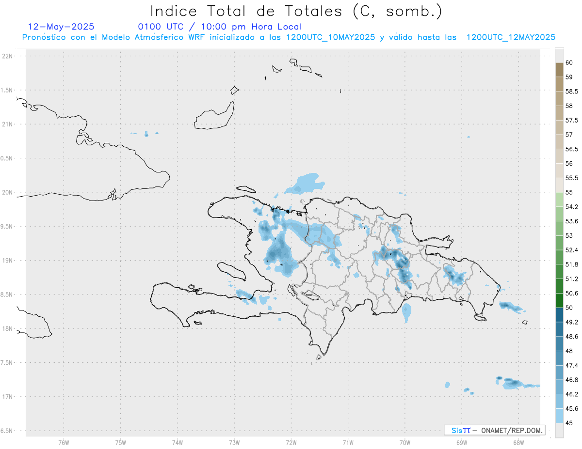
Task: Click the colorbar value '49.2'
Action: (572, 322)
